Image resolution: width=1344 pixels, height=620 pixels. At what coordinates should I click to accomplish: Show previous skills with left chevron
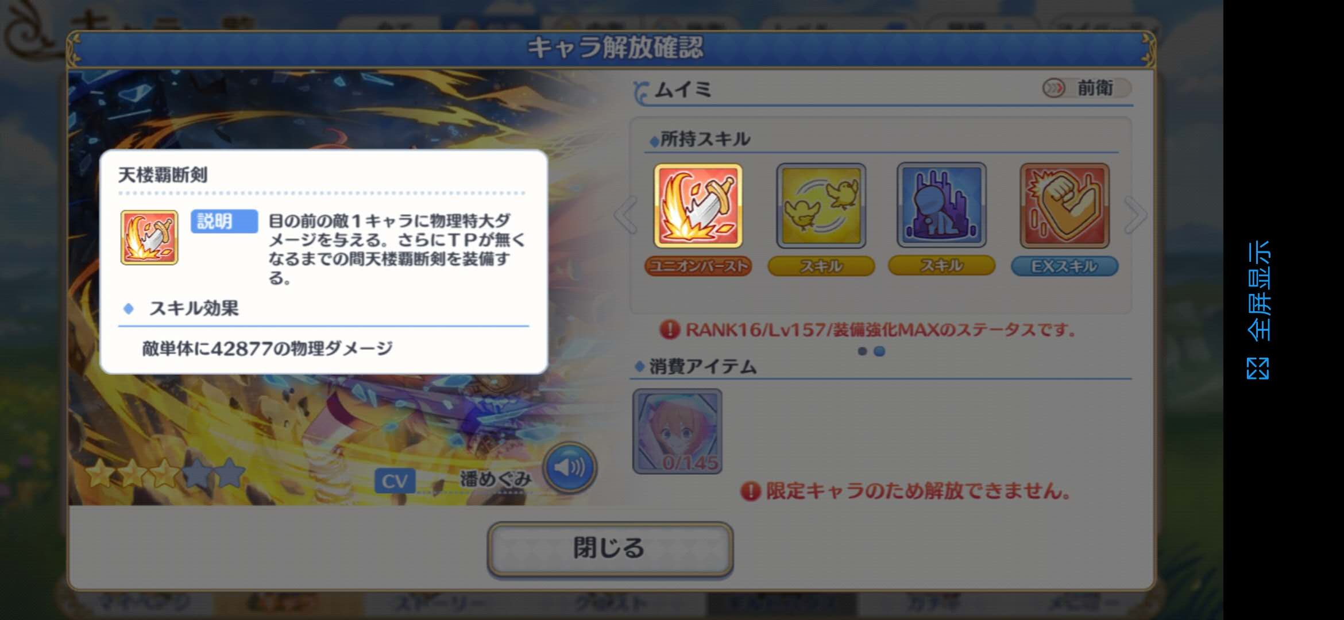[626, 215]
